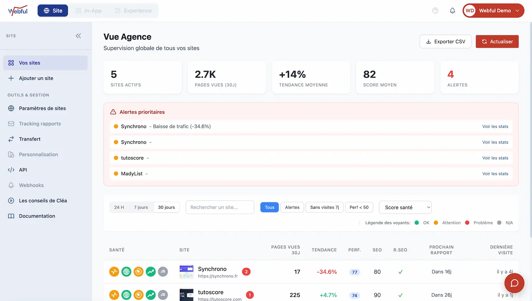Open notifications bell icon
Image resolution: width=532 pixels, height=301 pixels.
(453, 11)
